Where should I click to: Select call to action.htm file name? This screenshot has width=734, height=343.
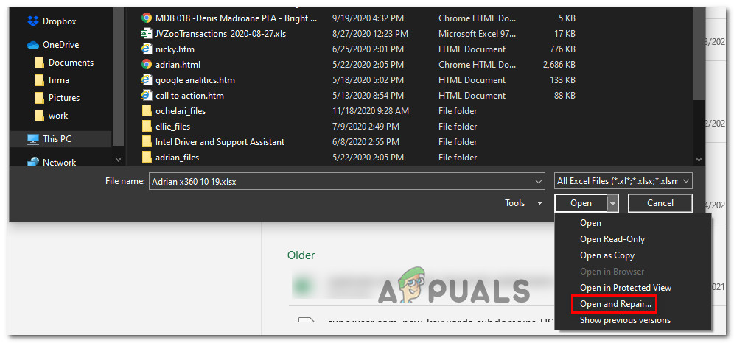pos(189,96)
